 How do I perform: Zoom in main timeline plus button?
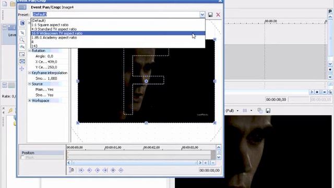click(317, 92)
